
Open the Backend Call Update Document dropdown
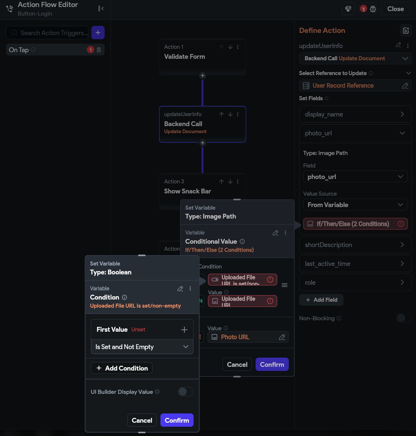coord(355,58)
